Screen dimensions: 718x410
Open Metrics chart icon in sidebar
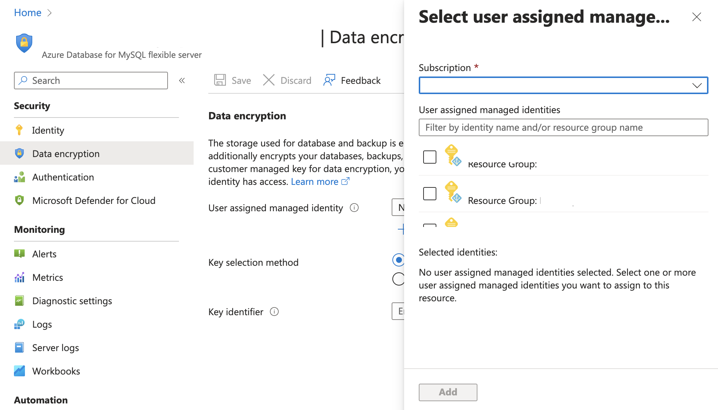[x=19, y=277]
